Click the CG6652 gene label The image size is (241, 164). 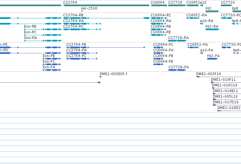pos(193,3)
